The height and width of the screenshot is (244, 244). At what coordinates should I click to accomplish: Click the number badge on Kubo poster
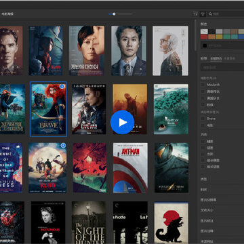pos(63,146)
